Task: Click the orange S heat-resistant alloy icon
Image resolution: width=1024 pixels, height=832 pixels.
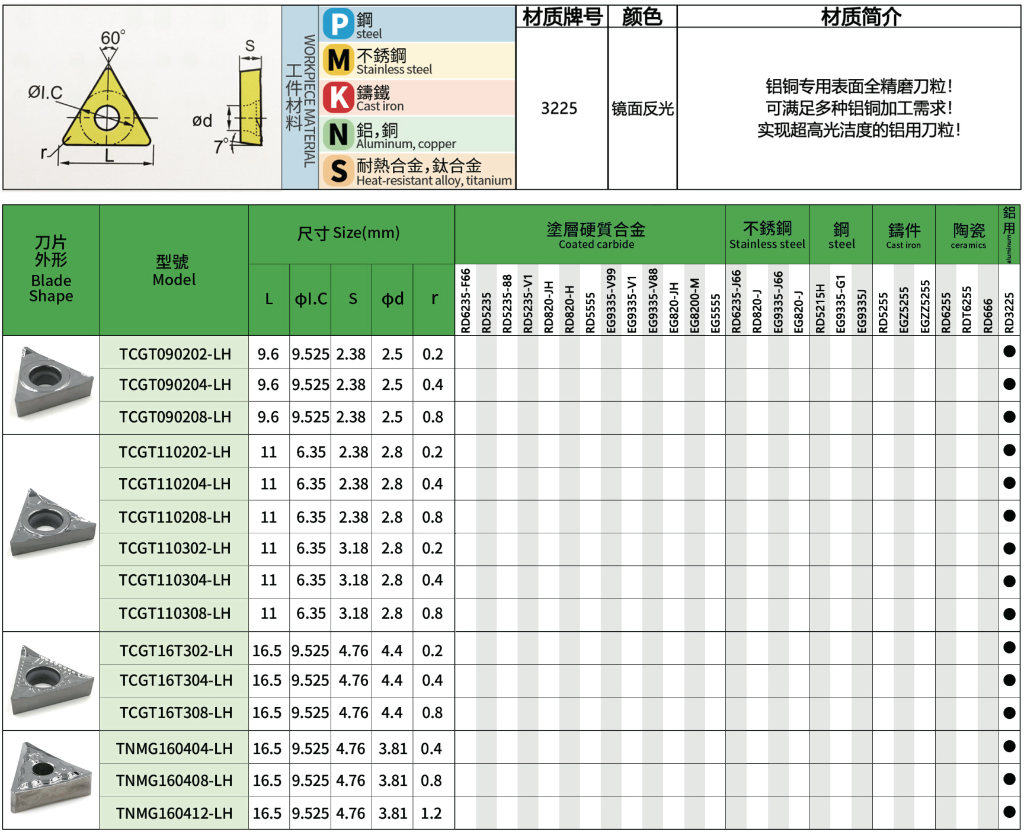Action: pyautogui.click(x=338, y=171)
